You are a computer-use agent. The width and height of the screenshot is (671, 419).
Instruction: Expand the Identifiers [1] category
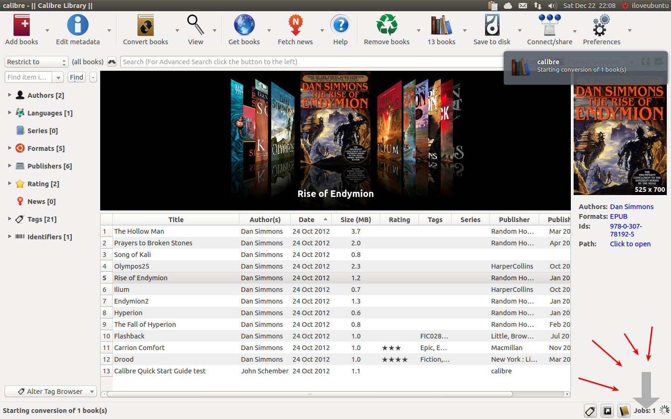[9, 236]
